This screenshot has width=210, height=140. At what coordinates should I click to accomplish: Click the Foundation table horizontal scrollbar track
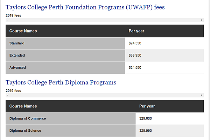pyautogui.click(x=105, y=20)
